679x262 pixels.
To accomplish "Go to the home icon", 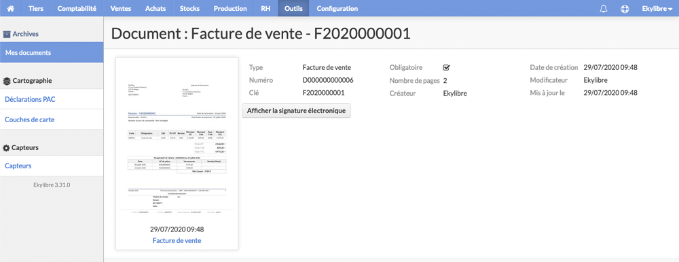I will 11,8.
